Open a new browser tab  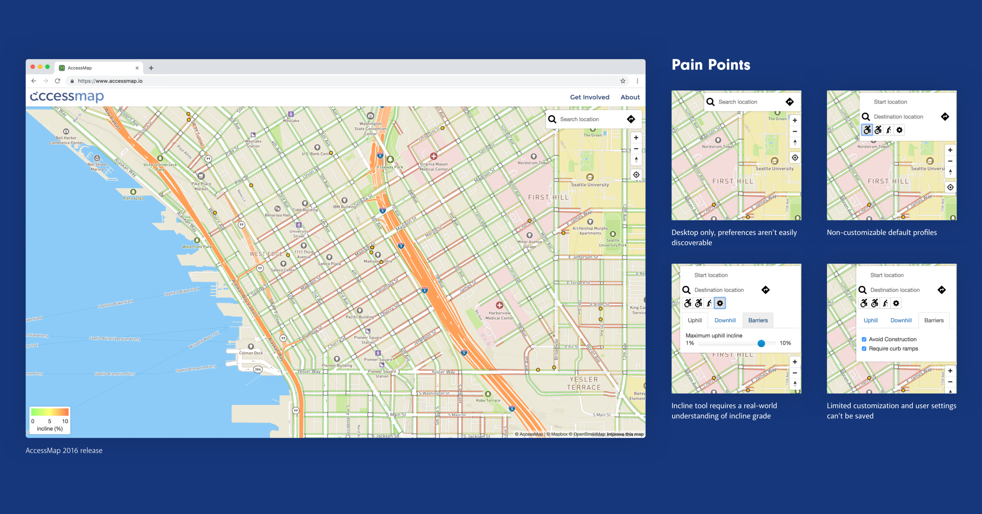point(151,68)
